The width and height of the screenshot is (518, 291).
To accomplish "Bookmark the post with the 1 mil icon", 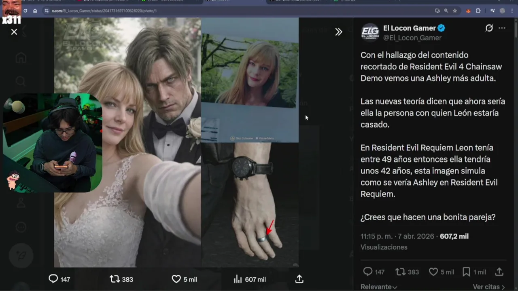I will pyautogui.click(x=474, y=272).
